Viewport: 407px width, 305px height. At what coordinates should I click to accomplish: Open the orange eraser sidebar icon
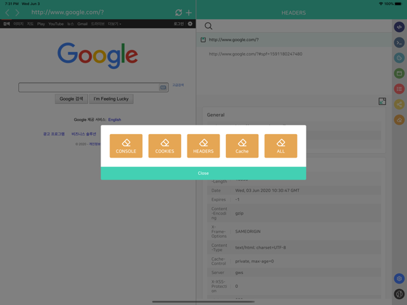pos(399,120)
